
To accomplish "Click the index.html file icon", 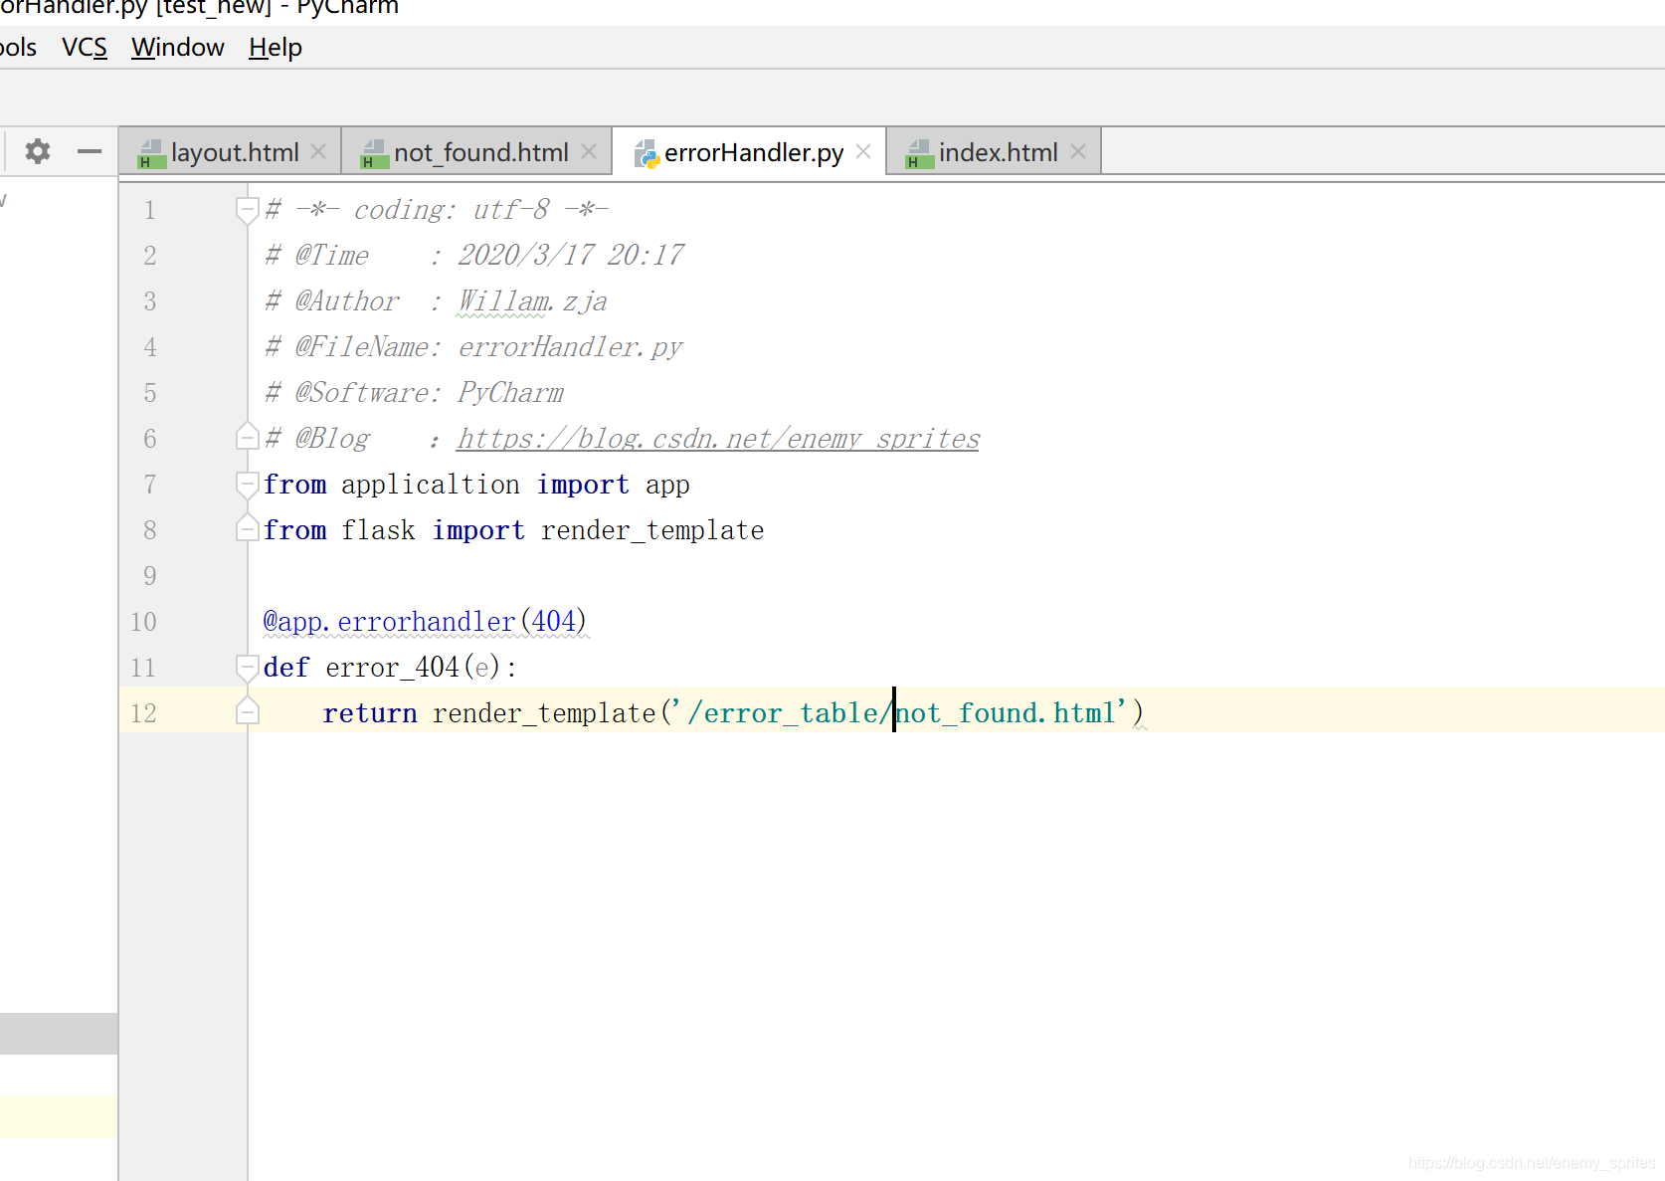I will [919, 153].
